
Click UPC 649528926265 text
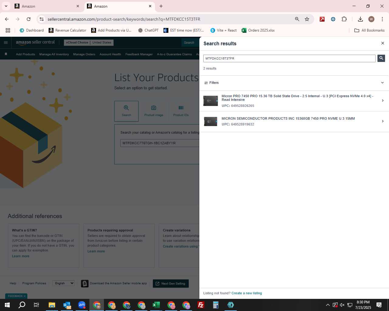[238, 106]
